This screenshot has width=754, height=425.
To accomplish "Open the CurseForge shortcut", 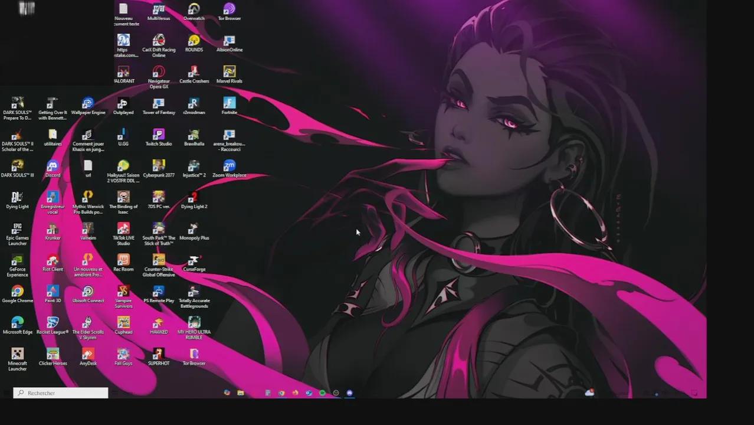I will (194, 263).
